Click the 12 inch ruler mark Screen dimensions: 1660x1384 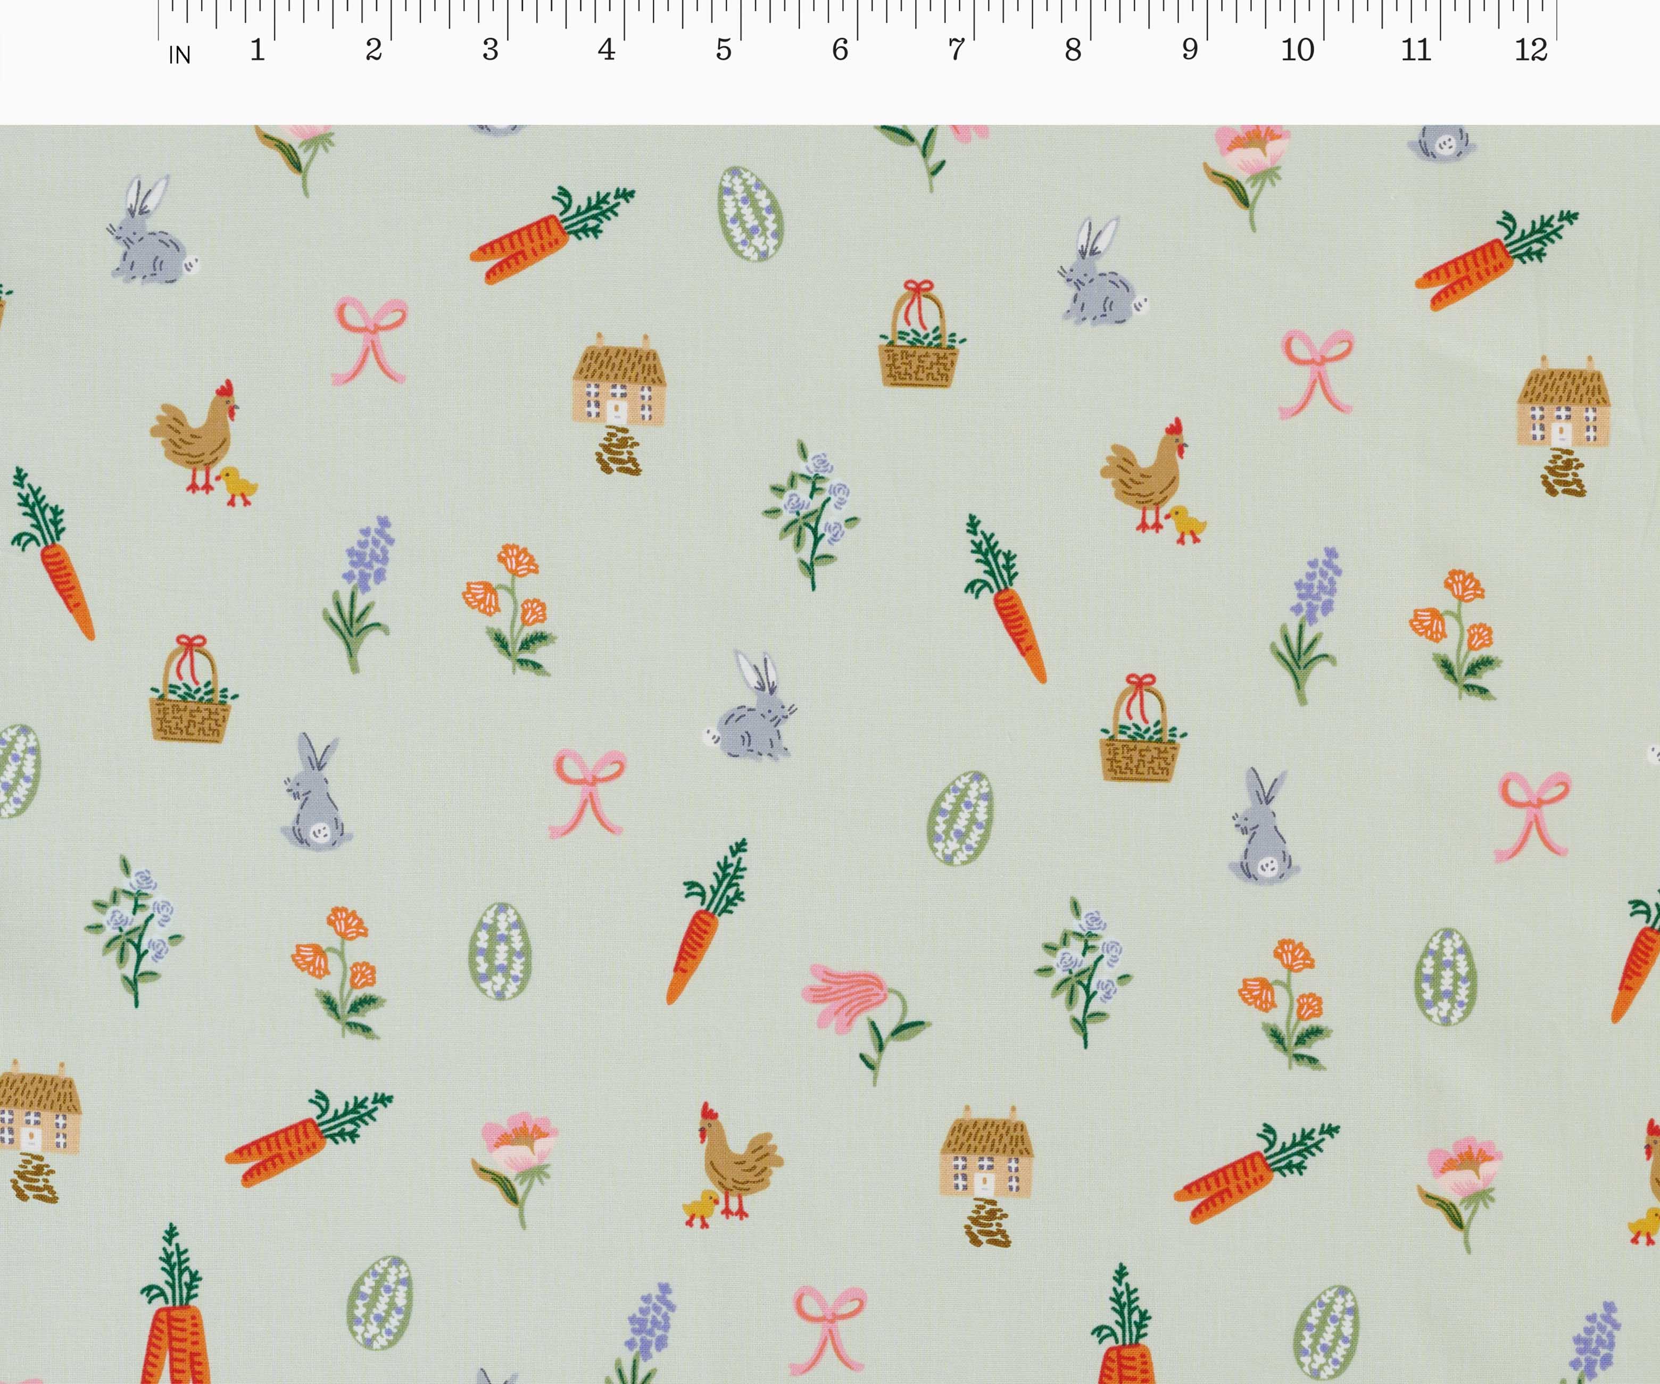(1532, 50)
